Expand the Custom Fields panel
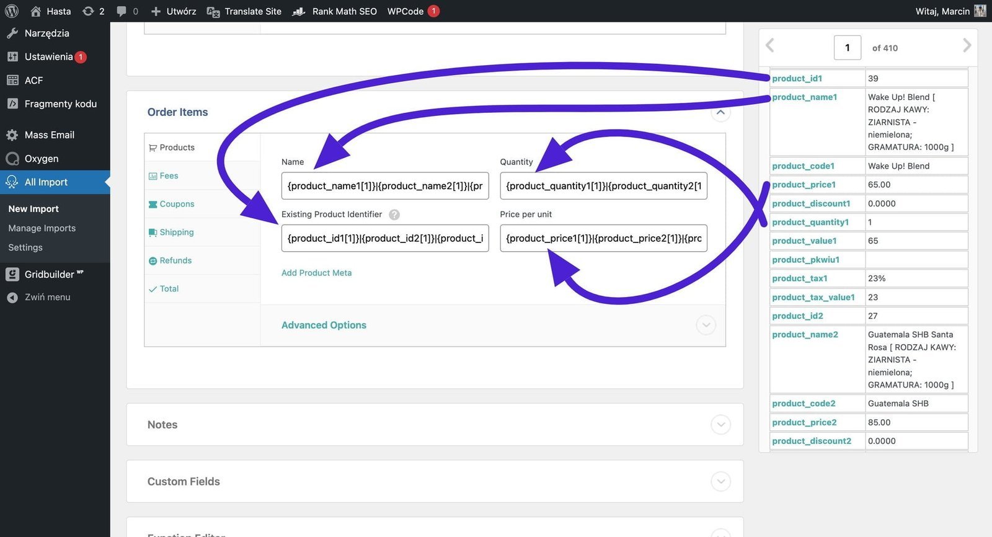Screen dimensions: 992x537 (x=720, y=481)
